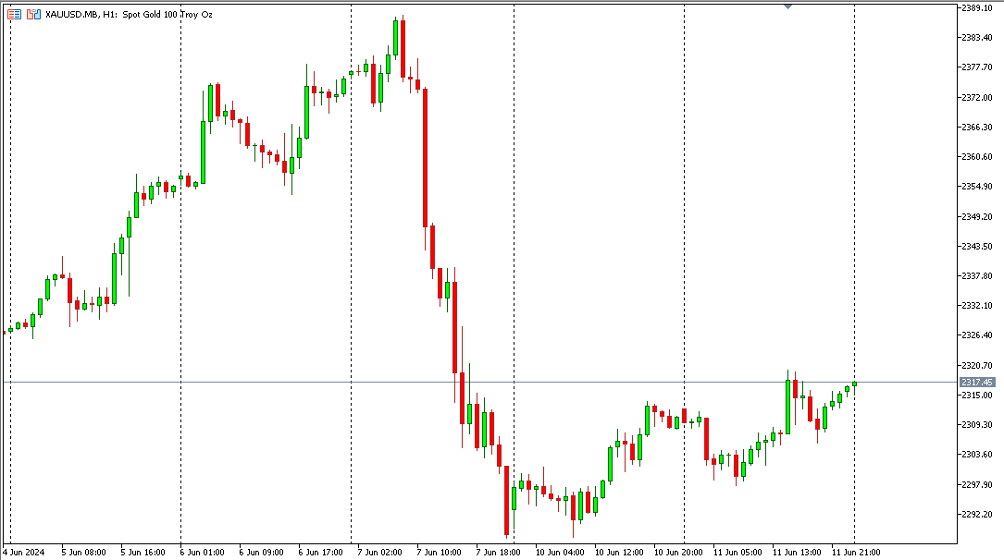Click the chart title XAUUSD.MB, H1 text
Viewport: 1004px width, 560px height.
coord(81,14)
